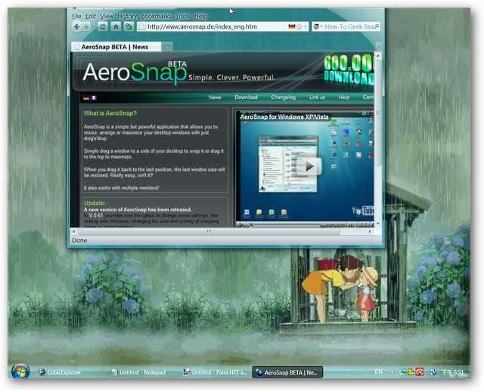
Task: Open the Changelog page link
Action: point(283,98)
